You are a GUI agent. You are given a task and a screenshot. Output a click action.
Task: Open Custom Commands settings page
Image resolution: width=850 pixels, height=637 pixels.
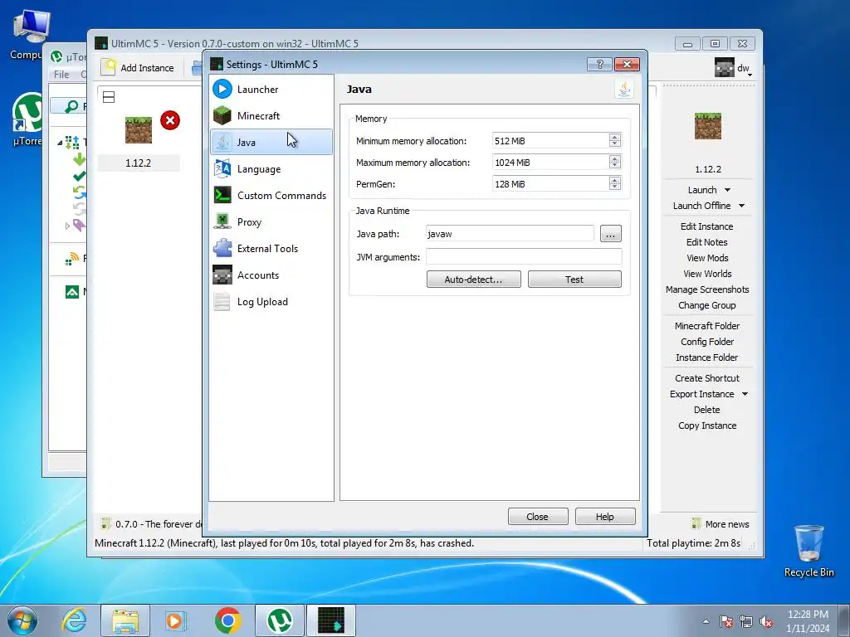(x=271, y=195)
